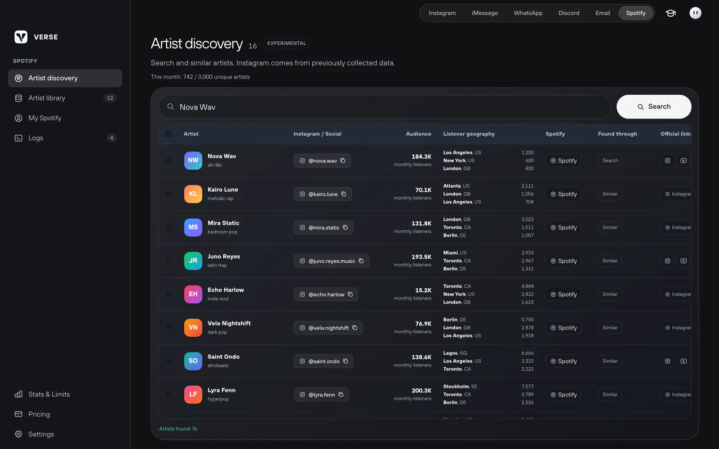This screenshot has height=449, width=719.
Task: Open Nova Wav's Spotify button
Action: pos(564,161)
